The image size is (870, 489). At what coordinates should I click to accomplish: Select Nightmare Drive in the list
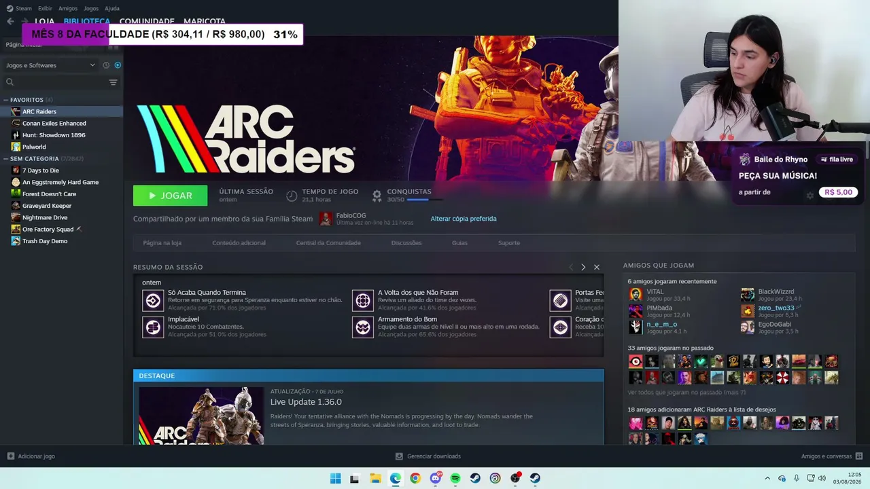tap(61, 217)
